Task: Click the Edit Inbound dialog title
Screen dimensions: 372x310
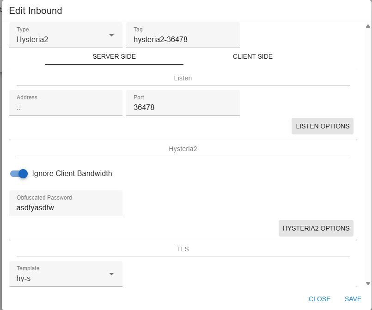Action: (36, 11)
